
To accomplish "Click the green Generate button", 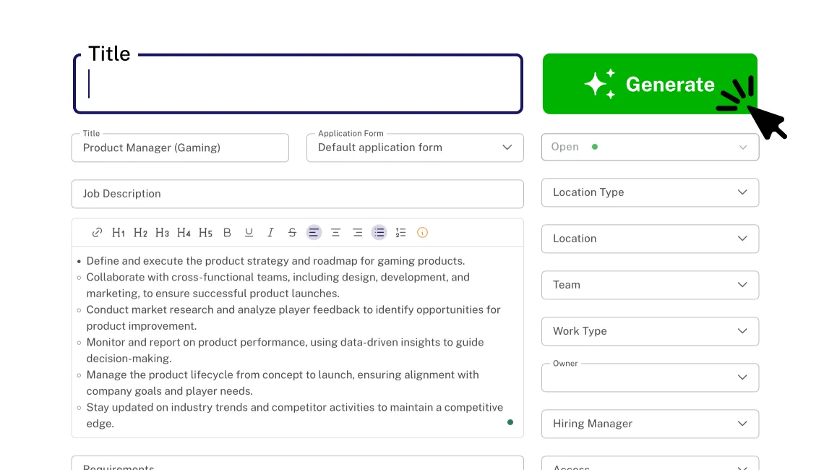I will pyautogui.click(x=649, y=83).
